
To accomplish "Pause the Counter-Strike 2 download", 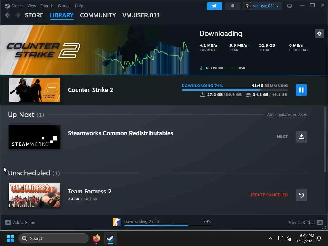I will (301, 90).
